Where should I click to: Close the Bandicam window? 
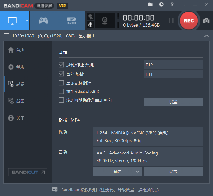pyautogui.click(x=206, y=4)
